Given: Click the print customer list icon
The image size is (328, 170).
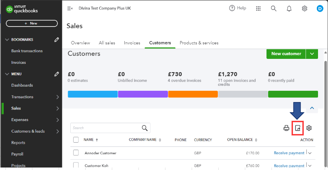Looking at the screenshot, I should click(286, 128).
